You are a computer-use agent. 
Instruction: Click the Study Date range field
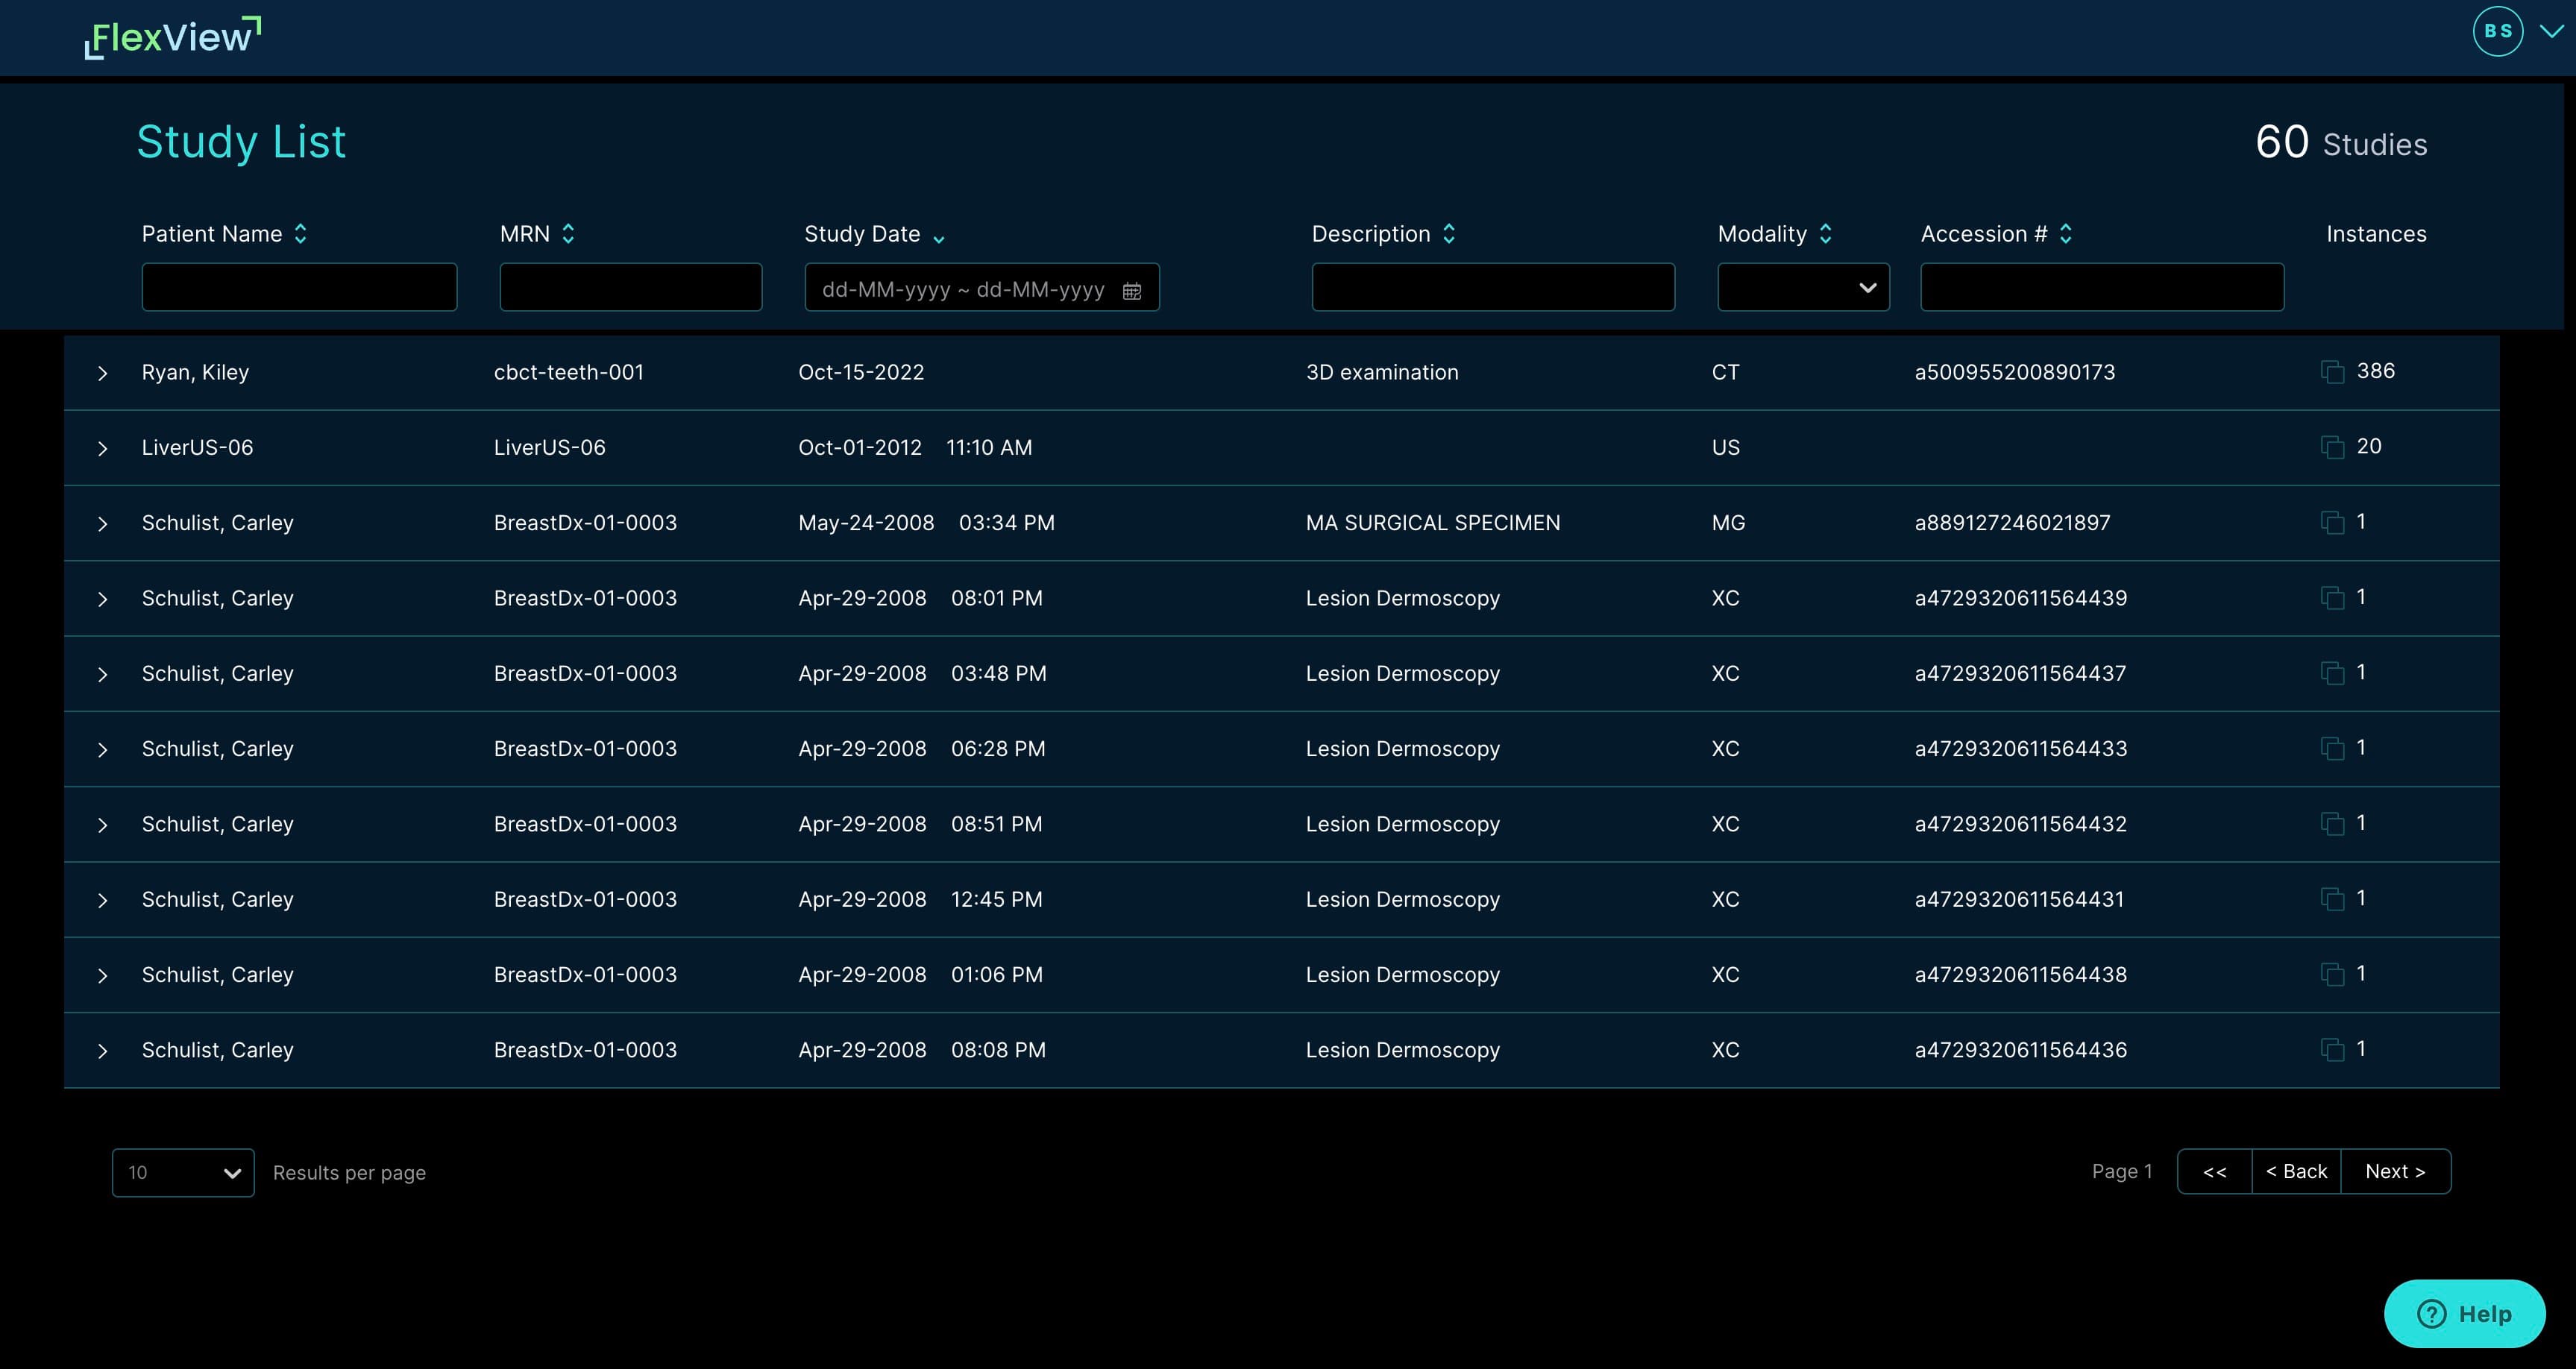(981, 287)
